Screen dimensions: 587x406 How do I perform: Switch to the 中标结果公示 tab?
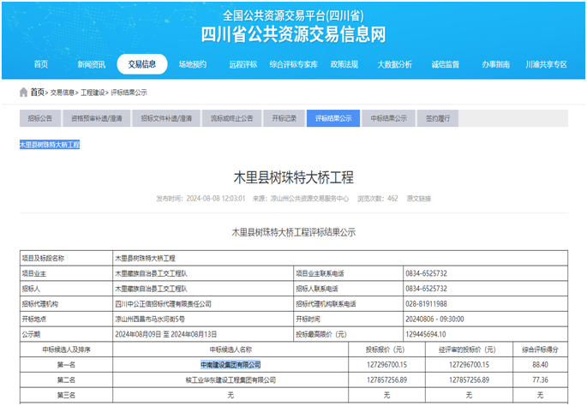pyautogui.click(x=382, y=119)
